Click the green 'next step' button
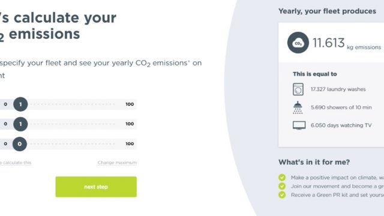Image resolution: width=384 pixels, height=216 pixels. pos(96,187)
